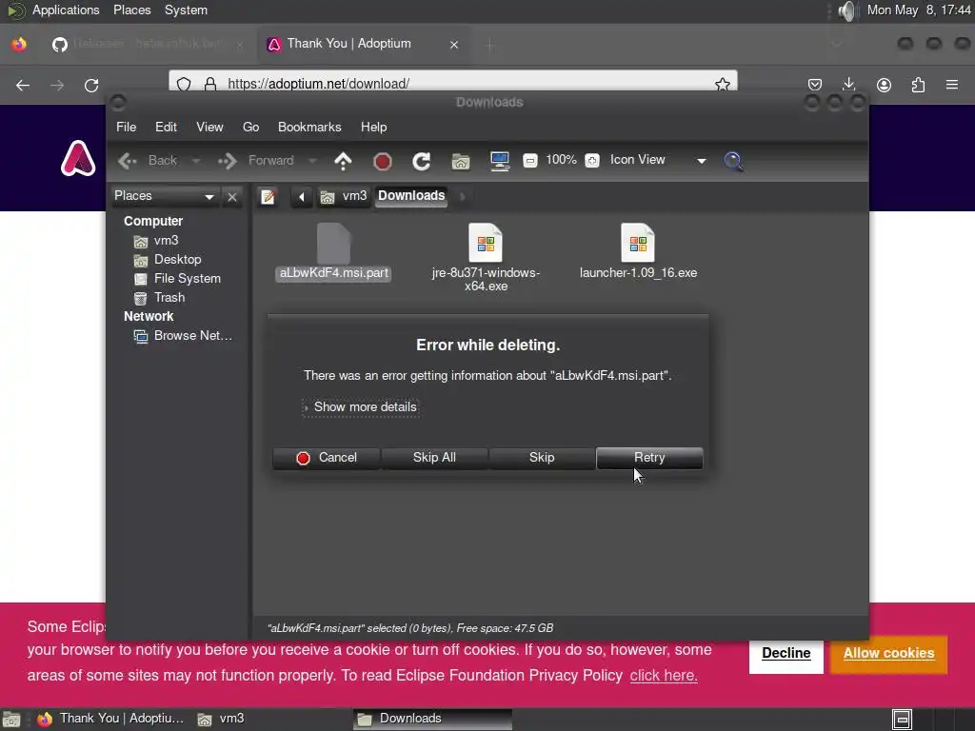Click Adoptium logo on webpage
975x731 pixels.
[x=78, y=159]
